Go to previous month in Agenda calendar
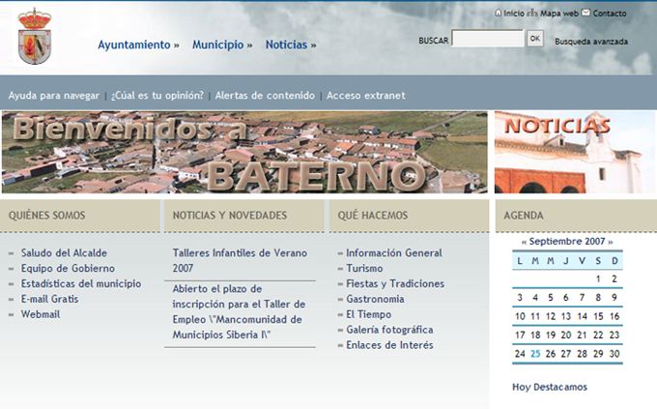The height and width of the screenshot is (409, 657). 524,241
